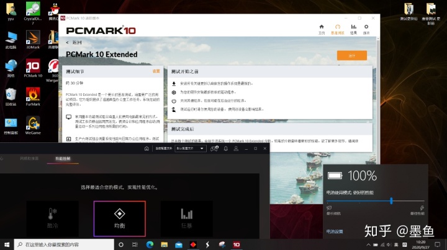This screenshot has height=250, width=447.
Task: Click the best battery life icon
Action: (329, 208)
